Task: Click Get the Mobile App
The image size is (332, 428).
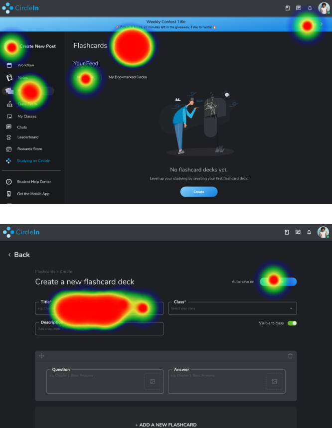Action: point(33,194)
